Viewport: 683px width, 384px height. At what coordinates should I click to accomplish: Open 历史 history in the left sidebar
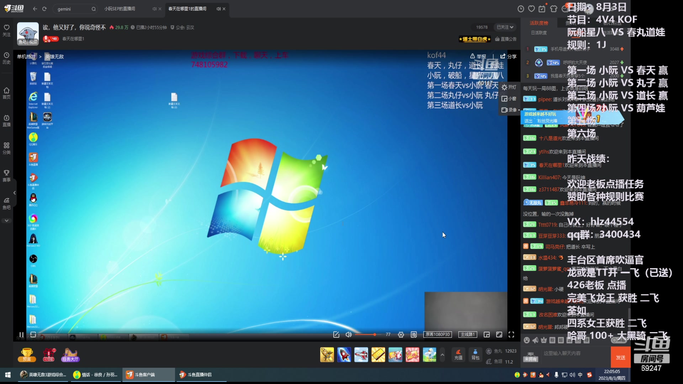coord(6,58)
